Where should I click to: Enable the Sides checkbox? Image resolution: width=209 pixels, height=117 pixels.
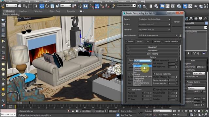(x=129, y=99)
